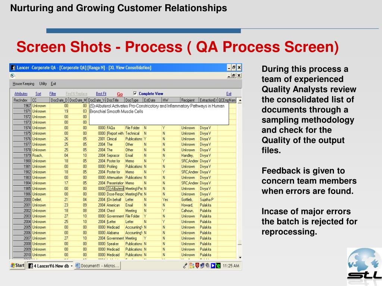
Task: Click the scrollbar up arrow of the grid
Action: click(240, 100)
